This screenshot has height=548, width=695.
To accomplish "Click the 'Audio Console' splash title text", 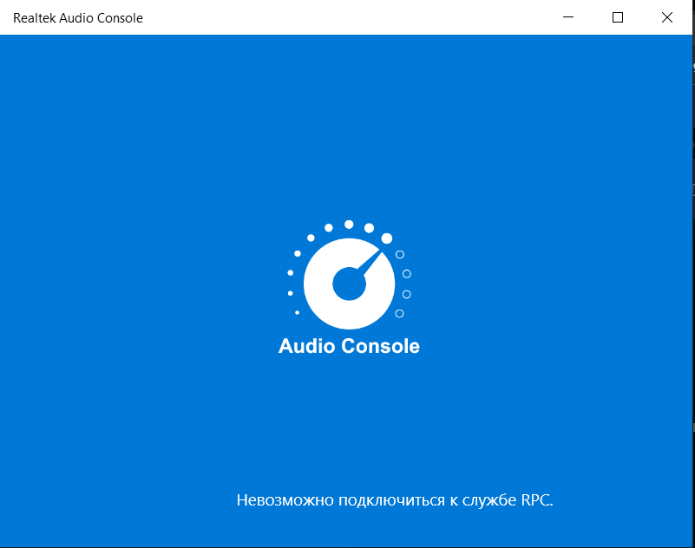I will coord(350,346).
